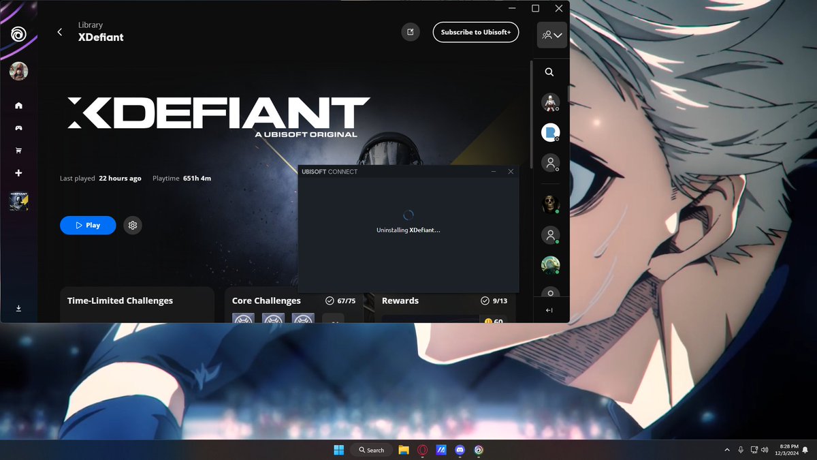Go back using the back arrow
Viewport: 817px width, 460px height.
click(60, 32)
